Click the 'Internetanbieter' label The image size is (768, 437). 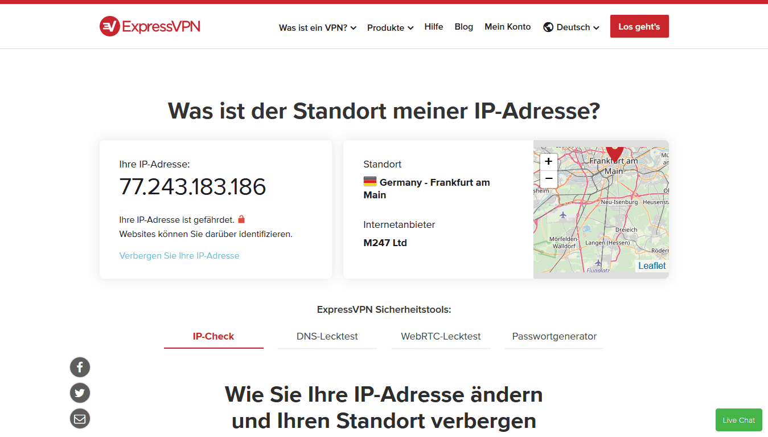click(x=400, y=224)
